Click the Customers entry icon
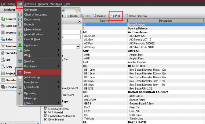Viewport: 205px width, 124px height. (20, 45)
